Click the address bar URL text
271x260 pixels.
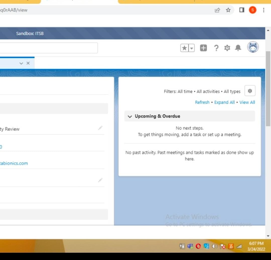(14, 10)
